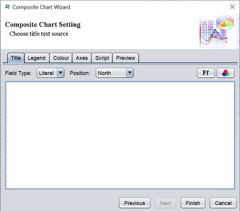
Task: Click the Composite Chart Wizard window icon
Action: (x=8, y=7)
